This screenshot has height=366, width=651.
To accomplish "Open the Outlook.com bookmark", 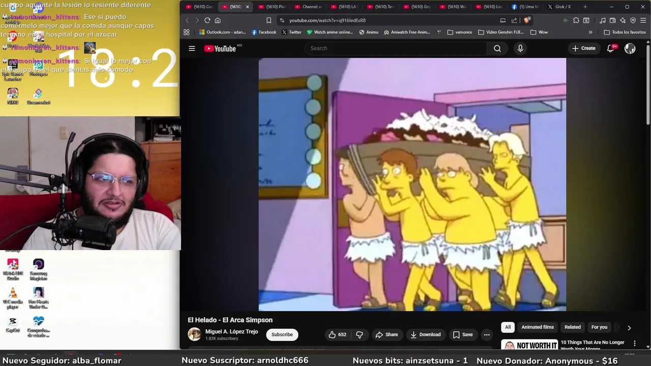I will 222,32.
